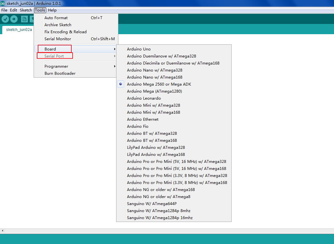This screenshot has width=334, height=244.
Task: Click the New sketch toolbar icon
Action: pos(24,19)
